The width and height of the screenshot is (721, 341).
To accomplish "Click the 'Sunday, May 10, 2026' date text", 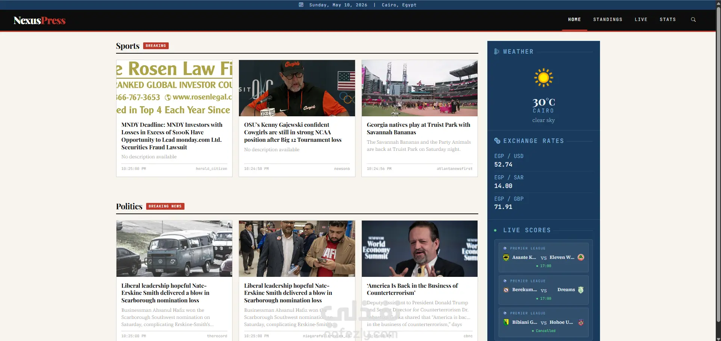I will pyautogui.click(x=338, y=5).
